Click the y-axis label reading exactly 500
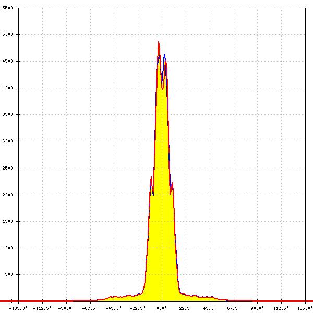The width and height of the screenshot is (313, 313). [9, 275]
